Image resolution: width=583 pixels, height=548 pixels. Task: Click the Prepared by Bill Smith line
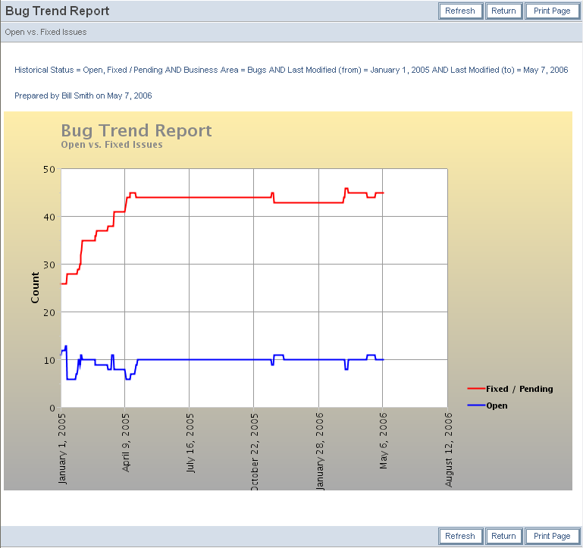point(83,96)
